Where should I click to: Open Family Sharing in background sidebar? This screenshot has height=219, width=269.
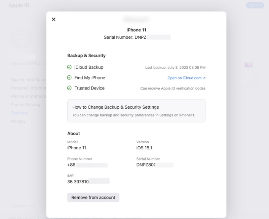click(x=26, y=105)
